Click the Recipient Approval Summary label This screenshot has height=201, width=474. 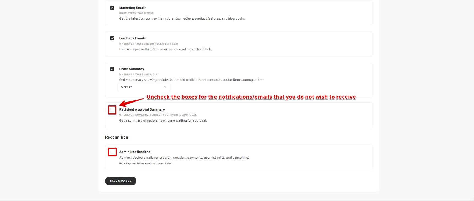[142, 109]
